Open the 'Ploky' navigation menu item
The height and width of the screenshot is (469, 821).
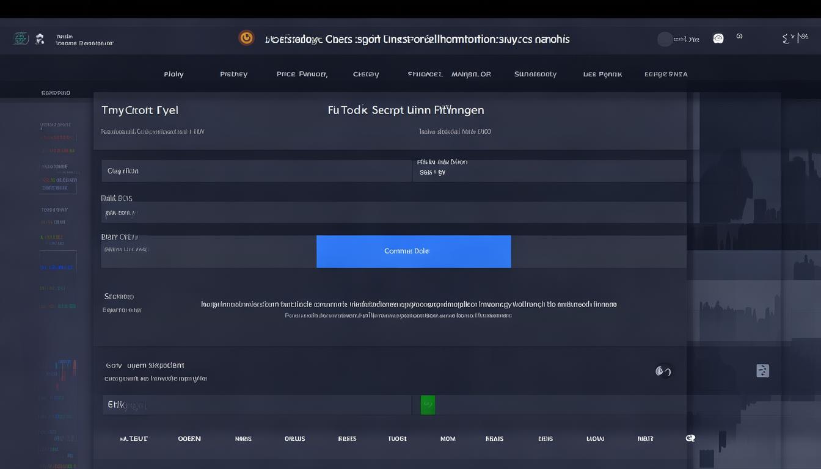[173, 74]
